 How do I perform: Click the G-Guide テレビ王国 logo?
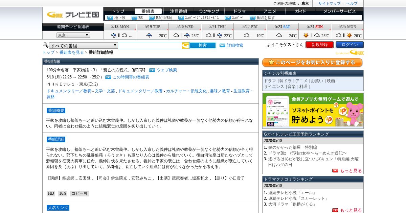(x=73, y=15)
